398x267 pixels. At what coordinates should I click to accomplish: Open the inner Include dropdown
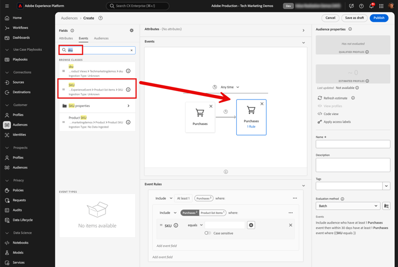click(168, 212)
